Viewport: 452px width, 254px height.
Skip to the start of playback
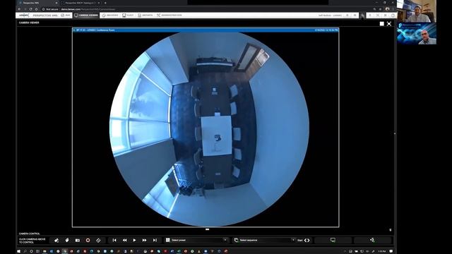pos(114,240)
